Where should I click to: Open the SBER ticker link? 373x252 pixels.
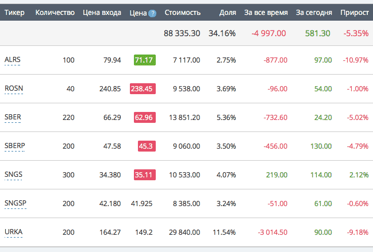pos(13,117)
